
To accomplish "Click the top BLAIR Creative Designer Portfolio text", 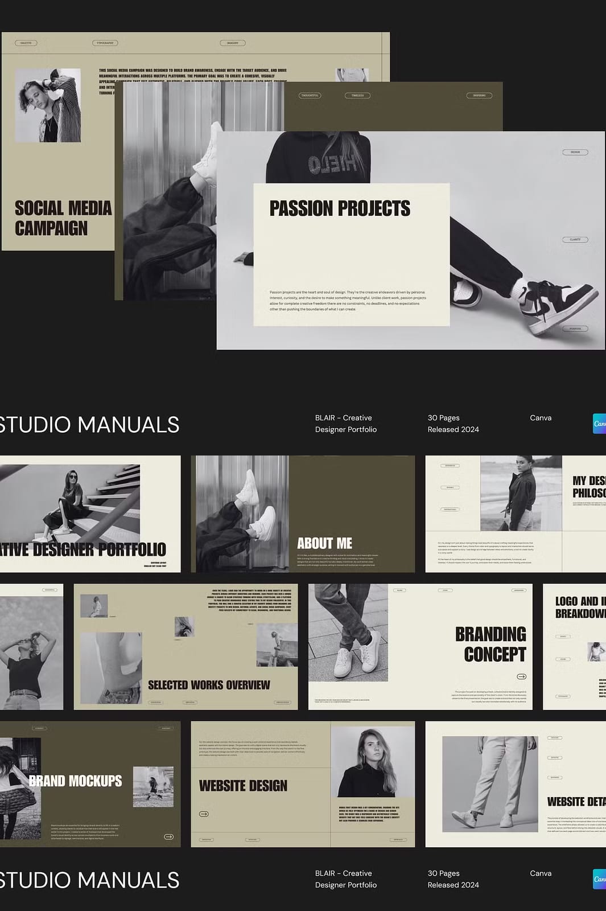I will 345,424.
